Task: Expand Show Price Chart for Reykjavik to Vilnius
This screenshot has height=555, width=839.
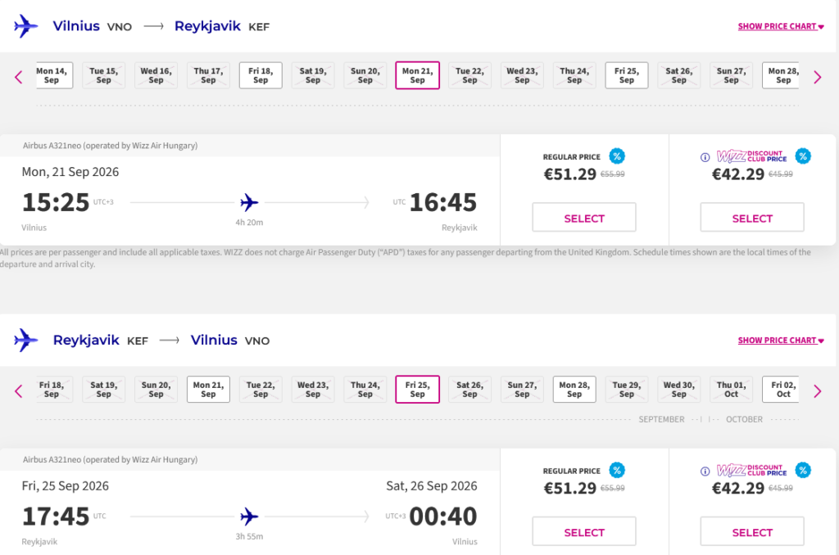Action: 781,340
